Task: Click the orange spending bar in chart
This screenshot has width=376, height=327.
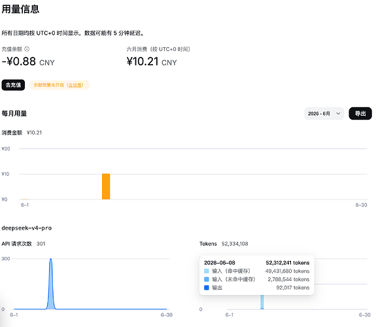Action: tap(106, 186)
